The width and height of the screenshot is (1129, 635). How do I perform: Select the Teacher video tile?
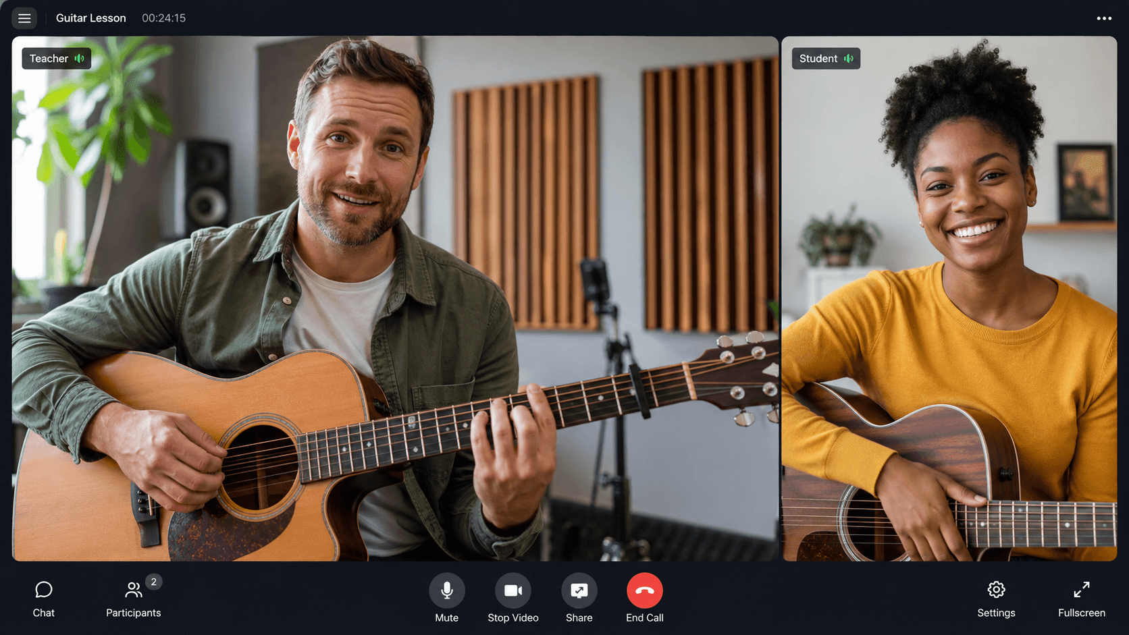point(395,298)
